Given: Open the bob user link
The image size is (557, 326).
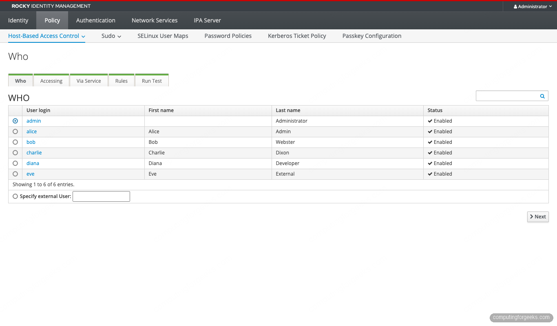Looking at the screenshot, I should (x=31, y=142).
